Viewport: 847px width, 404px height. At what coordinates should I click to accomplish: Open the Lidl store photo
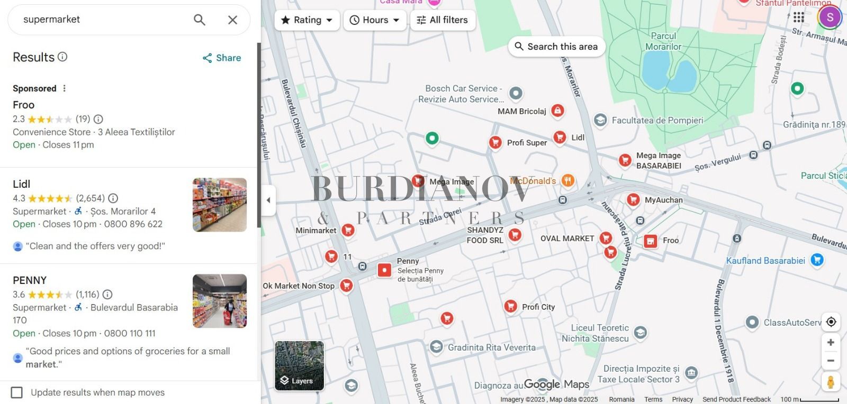point(220,205)
